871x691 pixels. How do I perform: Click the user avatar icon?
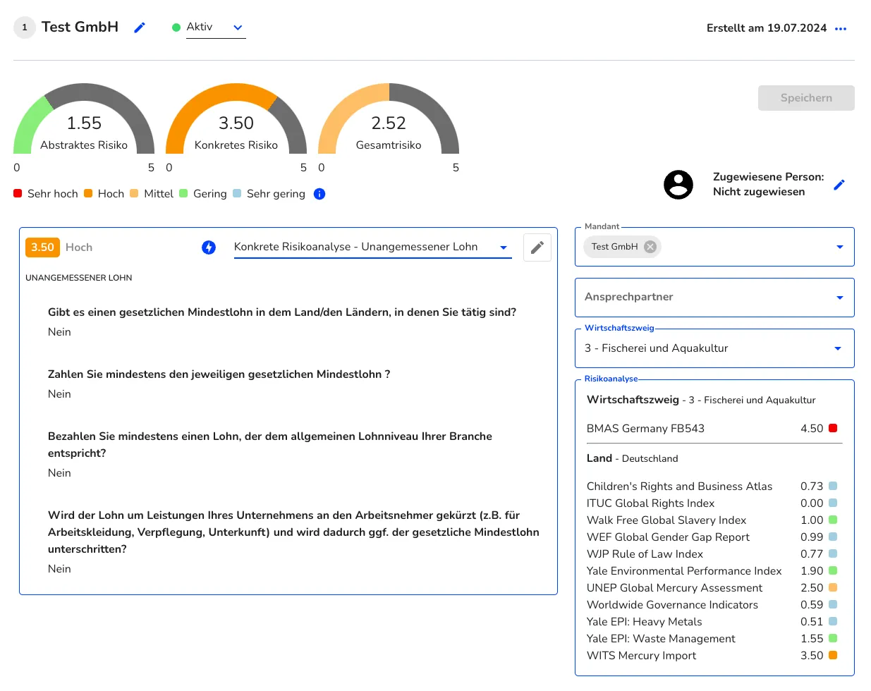click(x=678, y=185)
